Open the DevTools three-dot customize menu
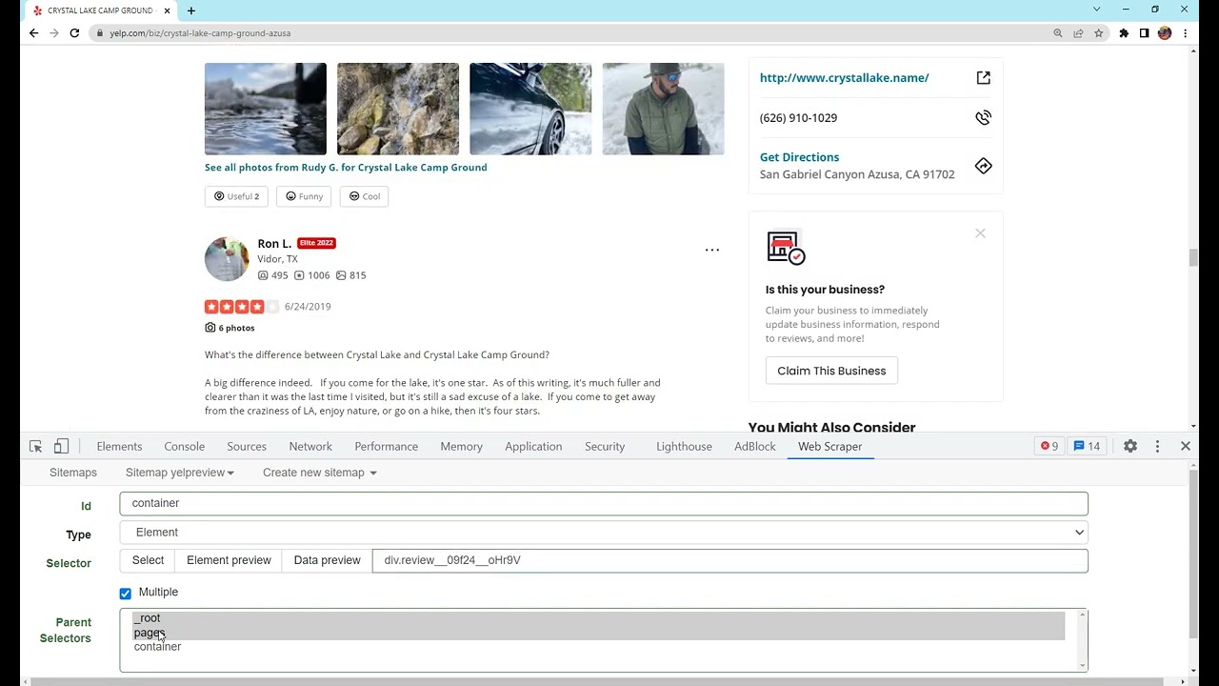1219x686 pixels. pyautogui.click(x=1157, y=446)
